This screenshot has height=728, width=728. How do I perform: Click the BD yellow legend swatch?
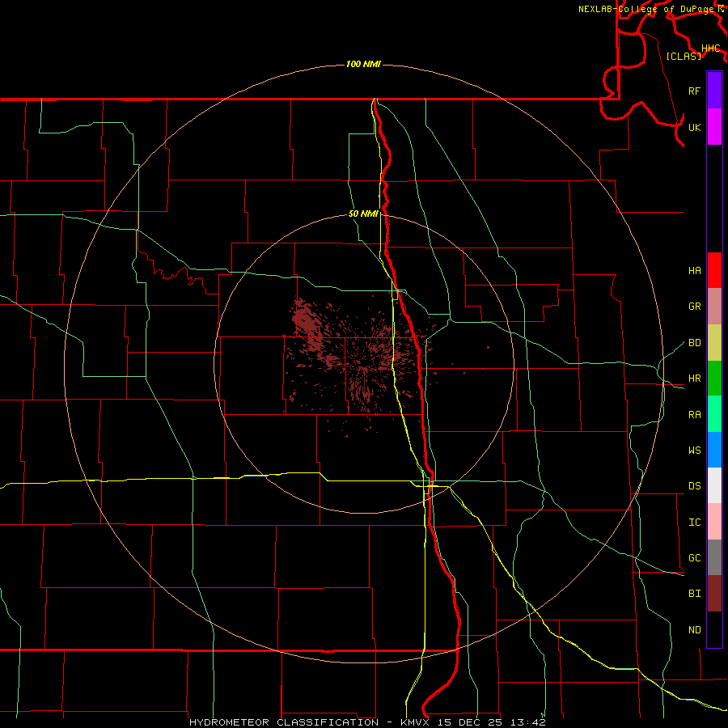[x=714, y=343]
